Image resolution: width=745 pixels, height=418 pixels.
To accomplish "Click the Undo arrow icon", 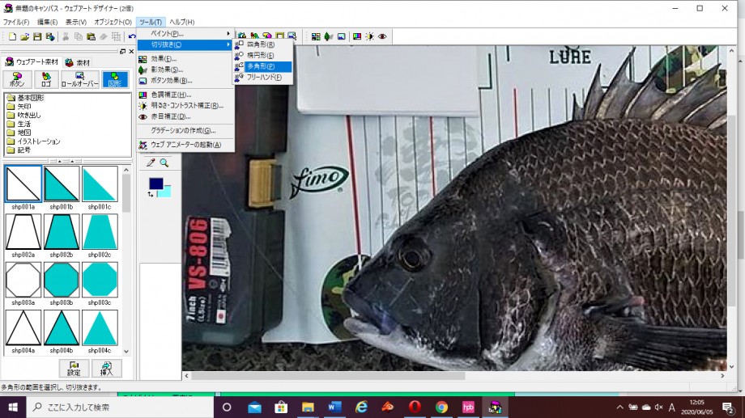I will tap(132, 36).
